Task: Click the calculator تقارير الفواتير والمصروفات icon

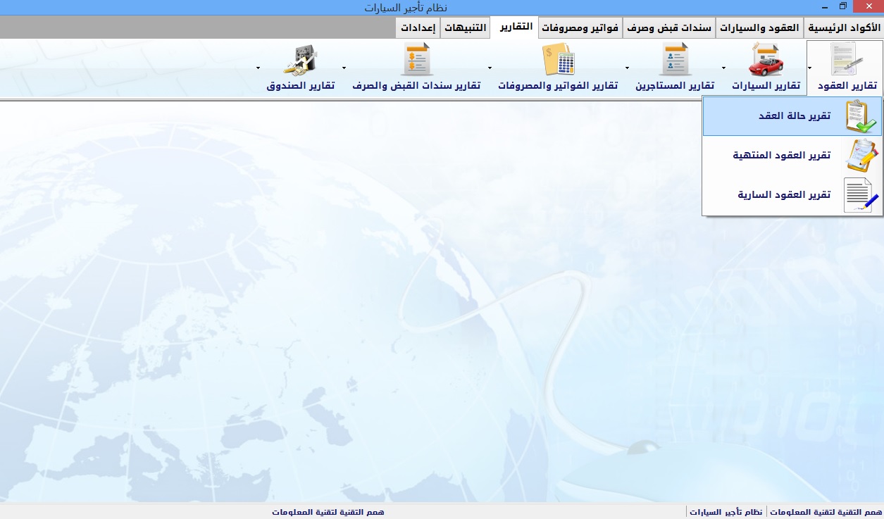Action: [559, 59]
